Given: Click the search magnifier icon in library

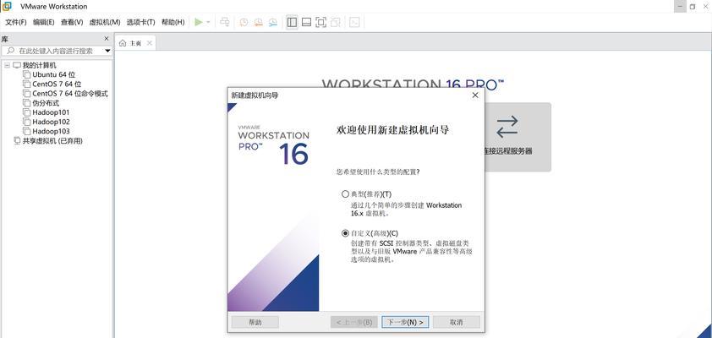Looking at the screenshot, I should coord(10,51).
